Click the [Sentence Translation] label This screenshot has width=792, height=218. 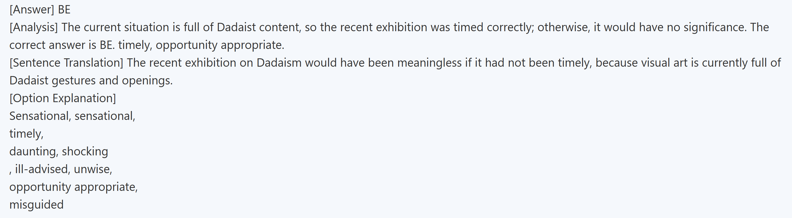(66, 63)
